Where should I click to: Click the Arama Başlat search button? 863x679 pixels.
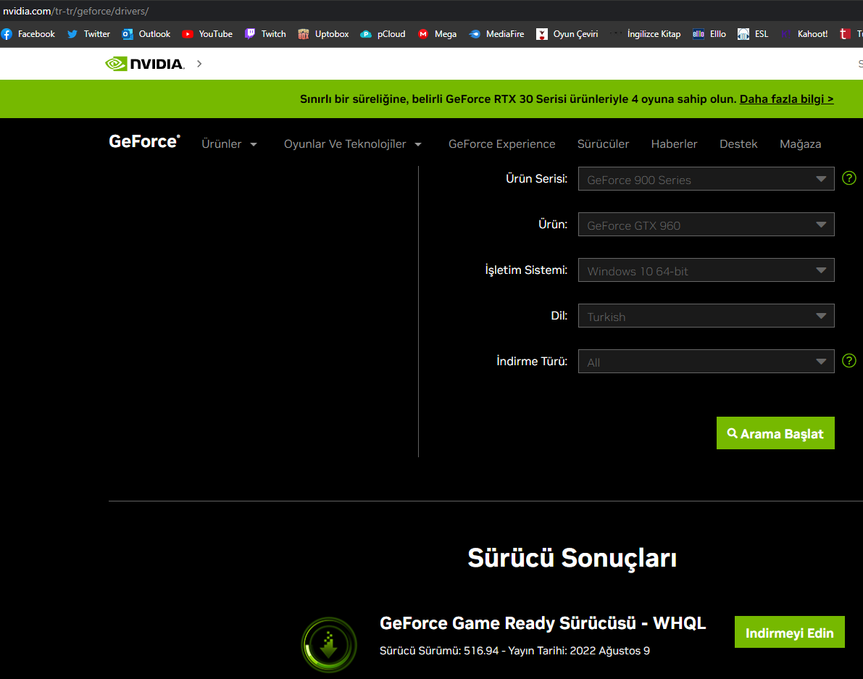pyautogui.click(x=775, y=433)
